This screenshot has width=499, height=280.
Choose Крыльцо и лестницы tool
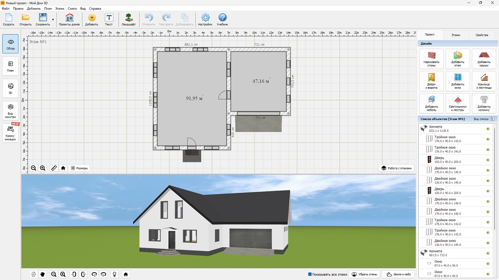pyautogui.click(x=483, y=81)
